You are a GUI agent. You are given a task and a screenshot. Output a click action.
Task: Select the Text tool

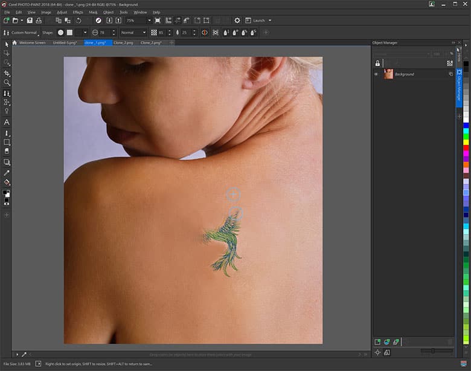point(7,122)
